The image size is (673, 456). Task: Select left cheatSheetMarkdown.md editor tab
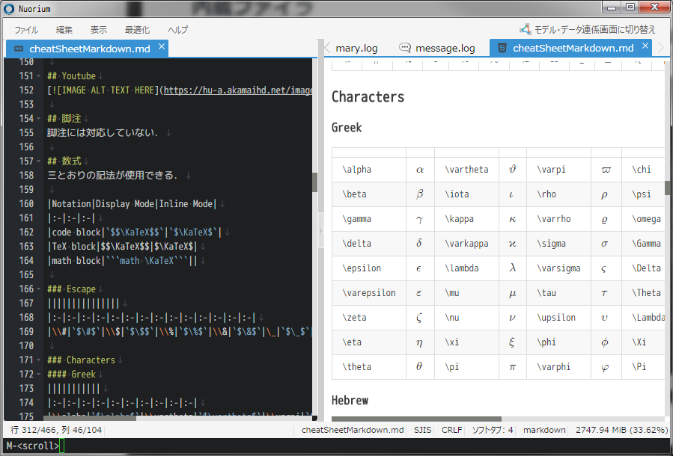click(87, 49)
